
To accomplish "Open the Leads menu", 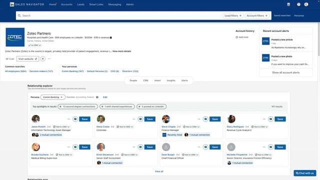I will 81,4.
